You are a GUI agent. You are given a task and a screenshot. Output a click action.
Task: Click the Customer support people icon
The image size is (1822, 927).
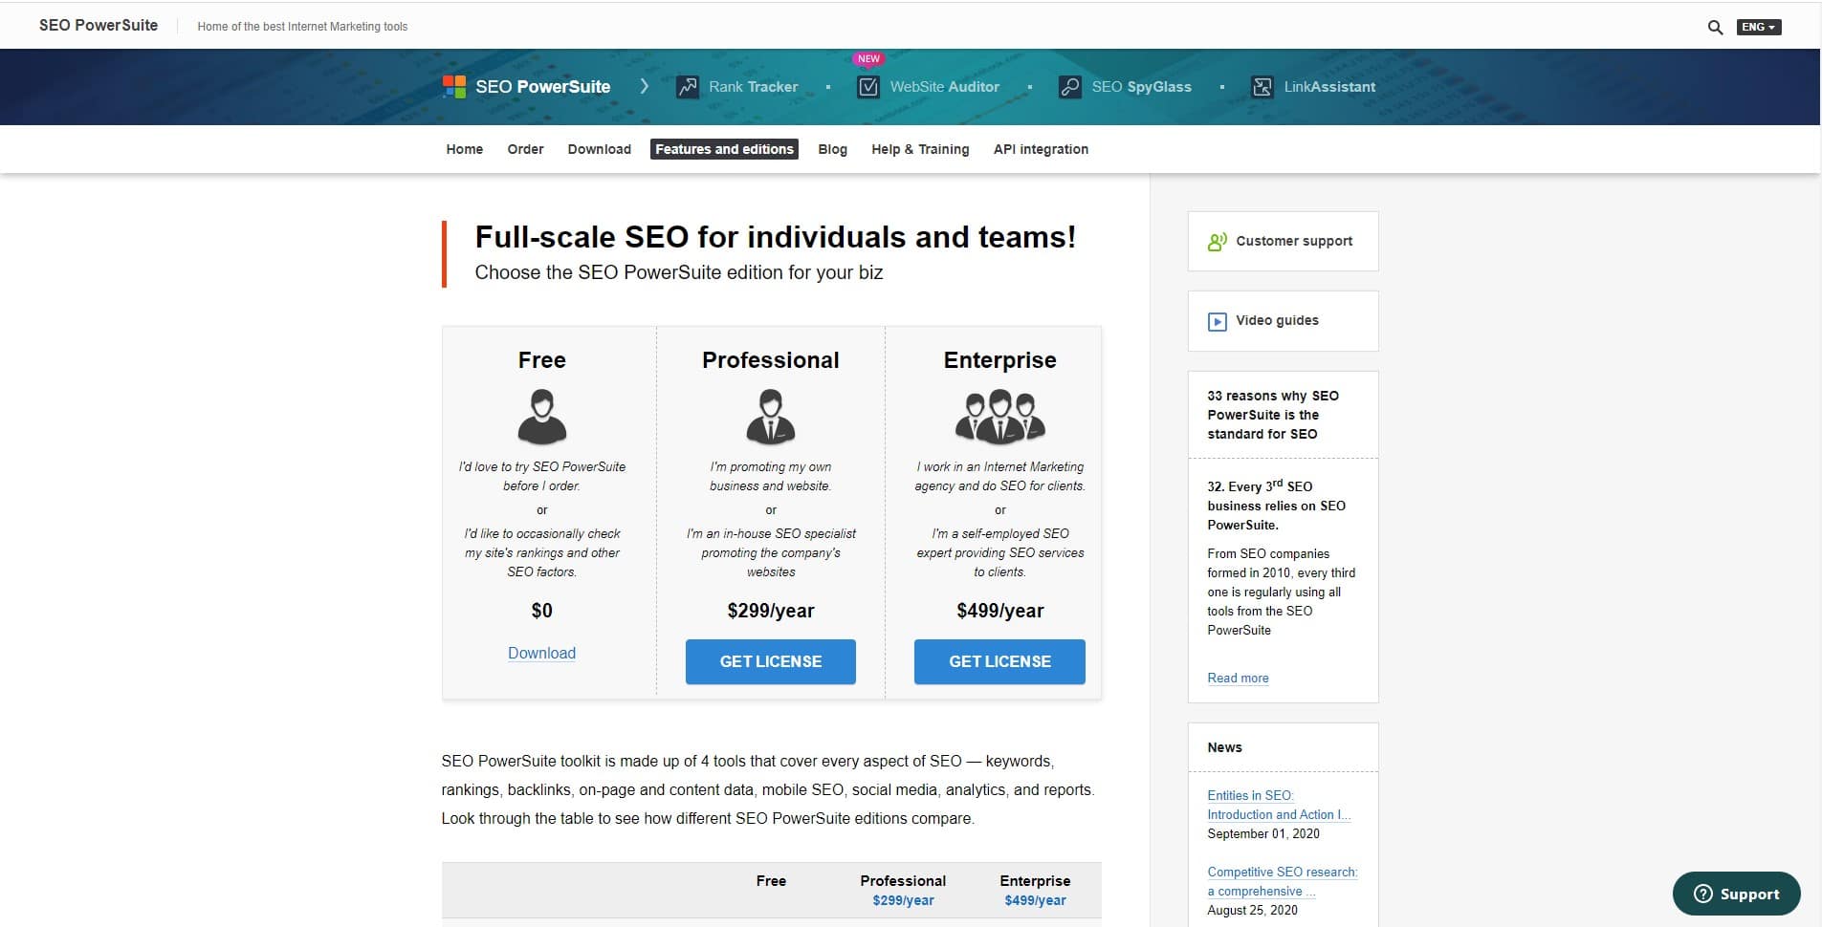pos(1217,242)
